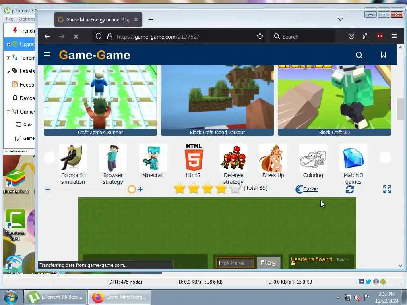The image size is (407, 305).
Task: Click the Nick Name input field
Action: point(235,263)
